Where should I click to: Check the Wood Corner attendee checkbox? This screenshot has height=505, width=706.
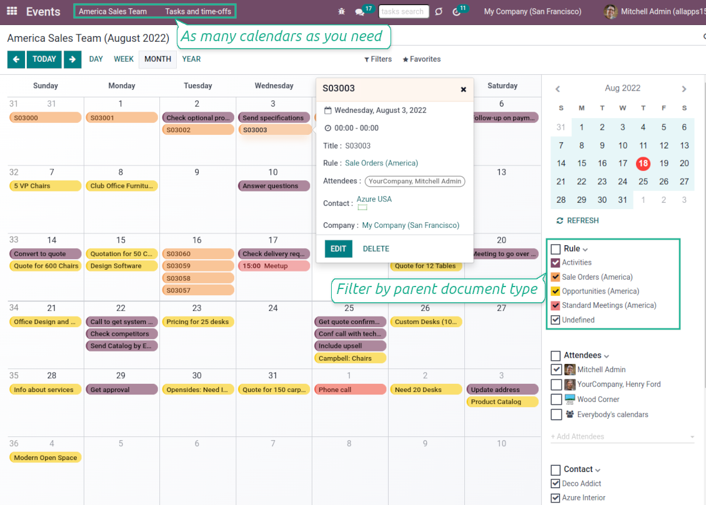[x=557, y=400]
